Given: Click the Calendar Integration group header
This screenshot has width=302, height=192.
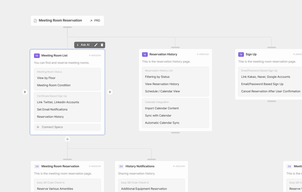Looking at the screenshot, I should (157, 102).
